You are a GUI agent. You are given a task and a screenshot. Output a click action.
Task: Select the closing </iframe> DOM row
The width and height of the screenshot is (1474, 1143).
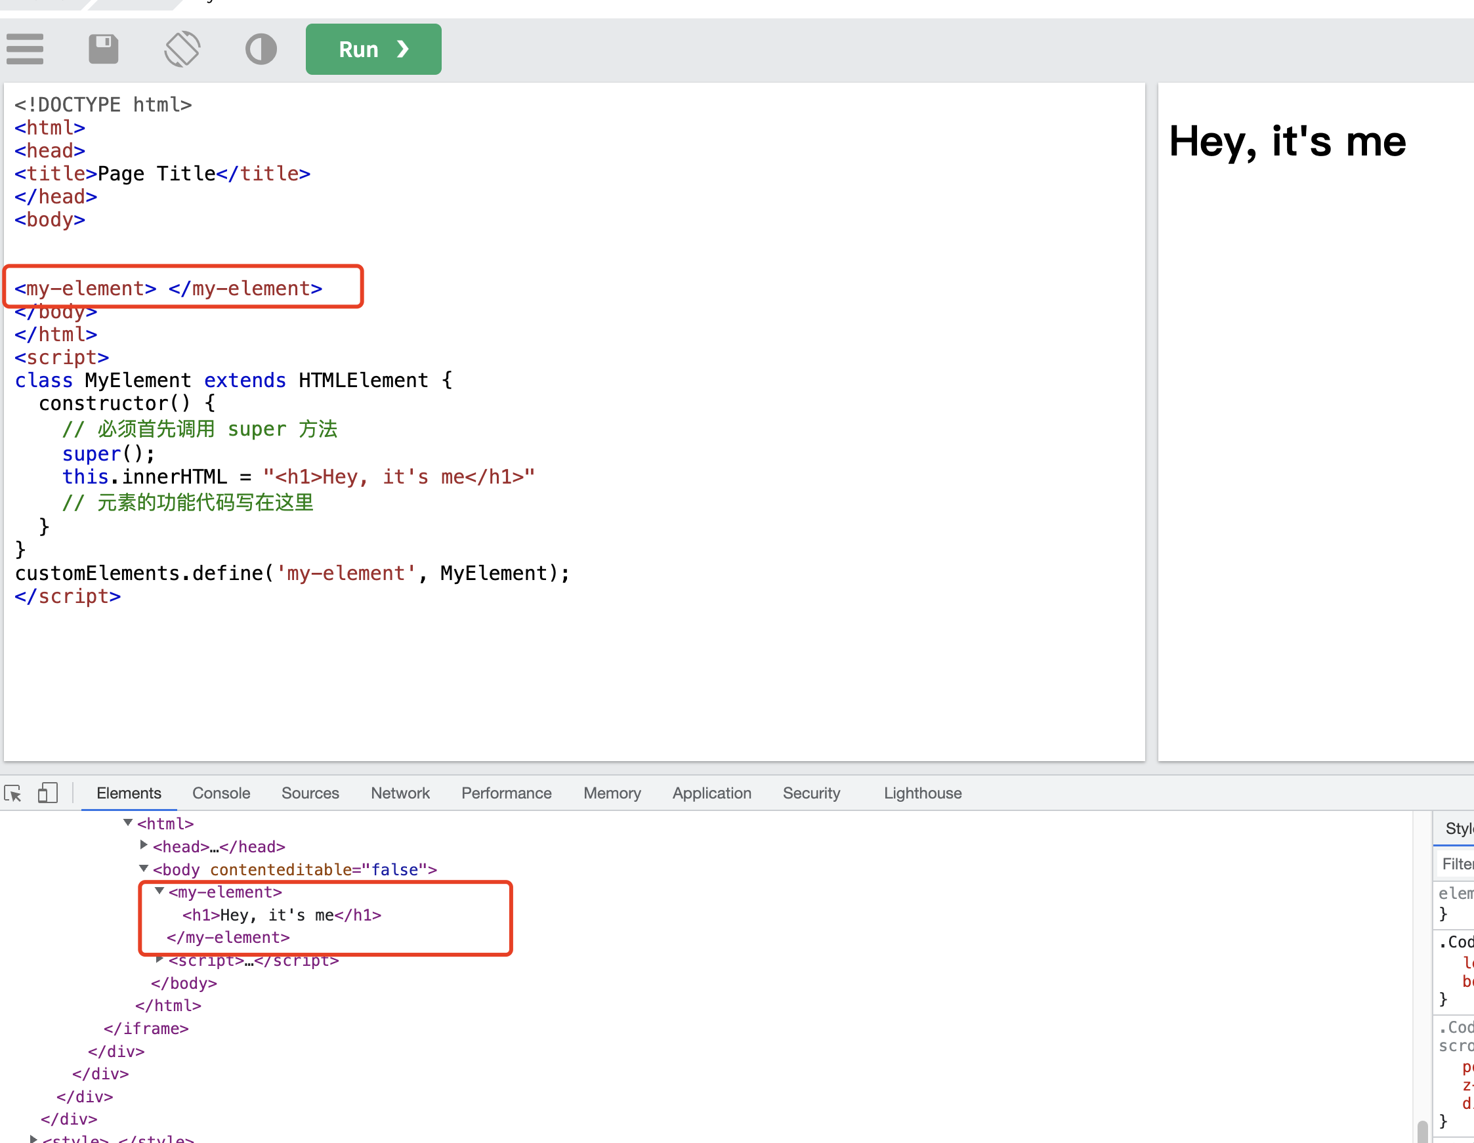pos(146,1028)
